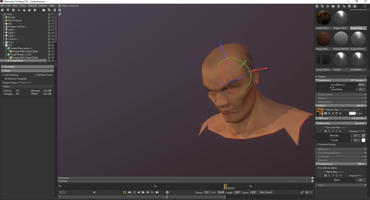Hide the Sky object with eye icon

click(x=53, y=24)
